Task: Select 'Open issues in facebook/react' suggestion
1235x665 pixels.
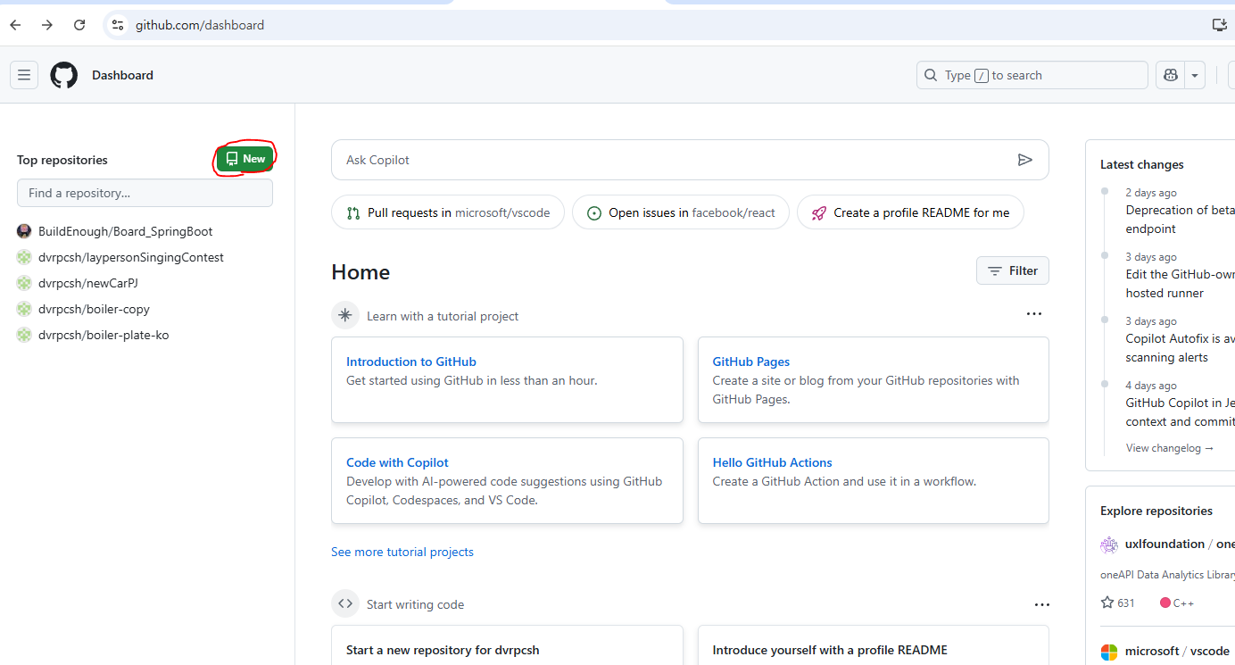Action: [x=681, y=212]
